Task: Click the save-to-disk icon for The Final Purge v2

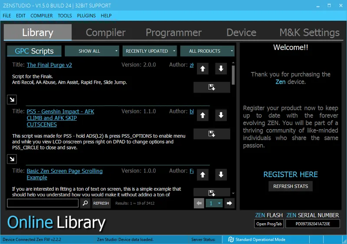Action: click(x=212, y=87)
